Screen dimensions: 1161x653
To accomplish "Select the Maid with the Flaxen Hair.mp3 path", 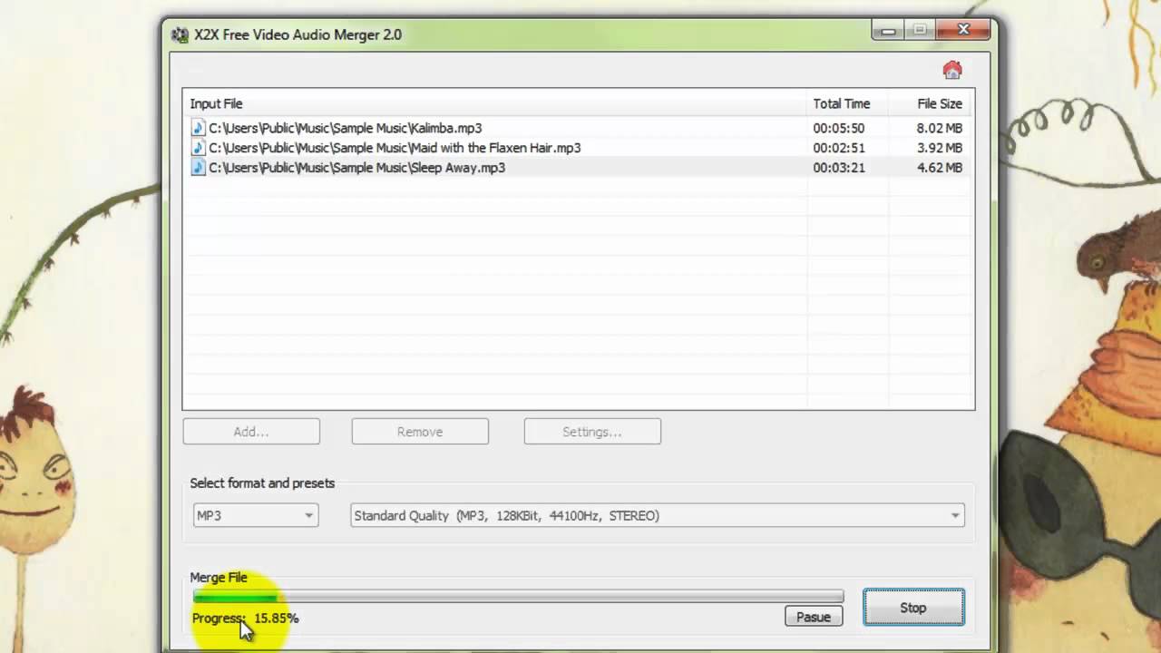I will pos(395,148).
